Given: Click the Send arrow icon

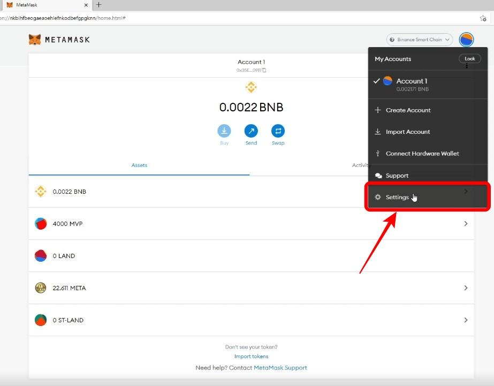Looking at the screenshot, I should tap(251, 131).
